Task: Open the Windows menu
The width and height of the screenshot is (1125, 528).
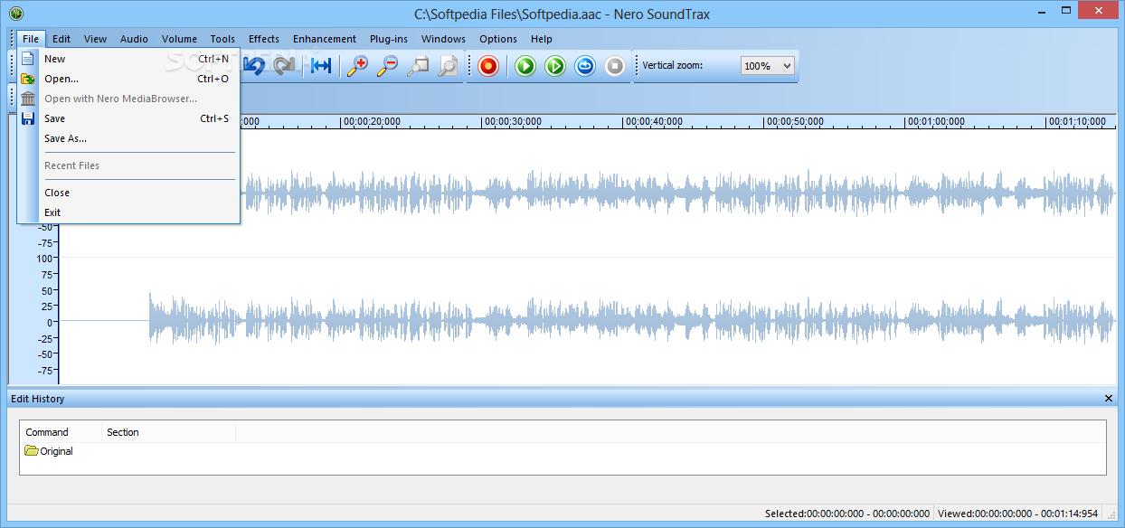Action: click(443, 39)
